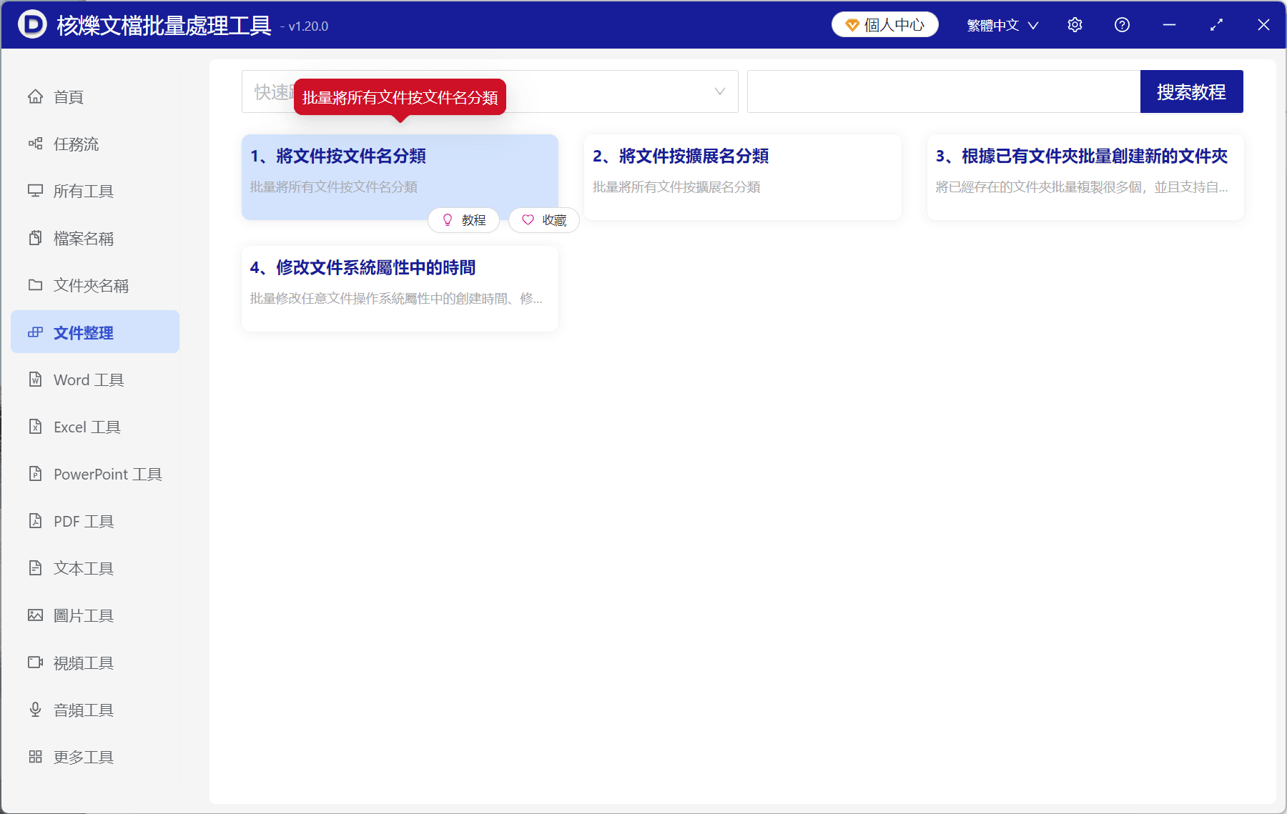
Task: Click the tutorial search input field
Action: [x=942, y=91]
